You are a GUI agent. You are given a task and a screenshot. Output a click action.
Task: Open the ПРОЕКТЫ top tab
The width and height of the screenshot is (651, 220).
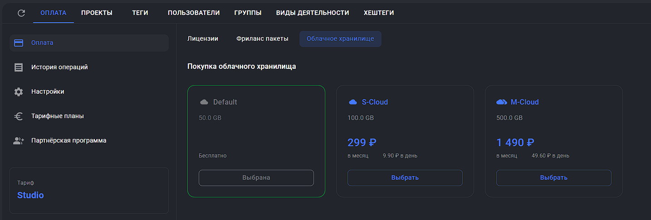[x=97, y=13]
